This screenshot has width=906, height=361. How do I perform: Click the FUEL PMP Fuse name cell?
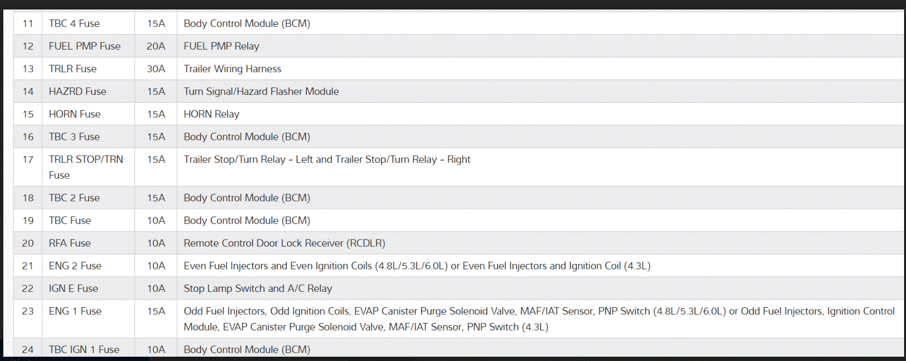[x=84, y=46]
